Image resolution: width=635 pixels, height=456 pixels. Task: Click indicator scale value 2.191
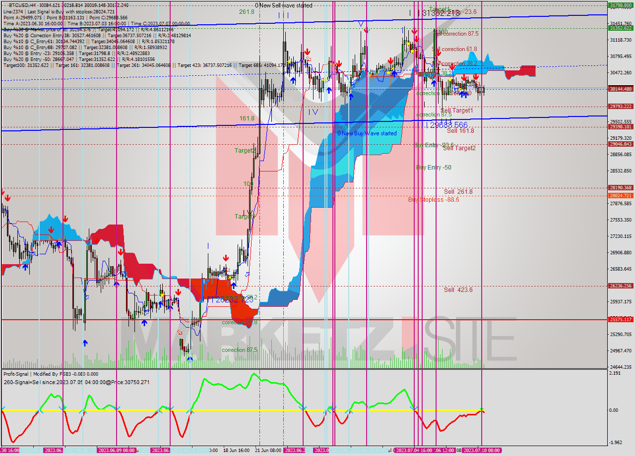tap(615, 373)
